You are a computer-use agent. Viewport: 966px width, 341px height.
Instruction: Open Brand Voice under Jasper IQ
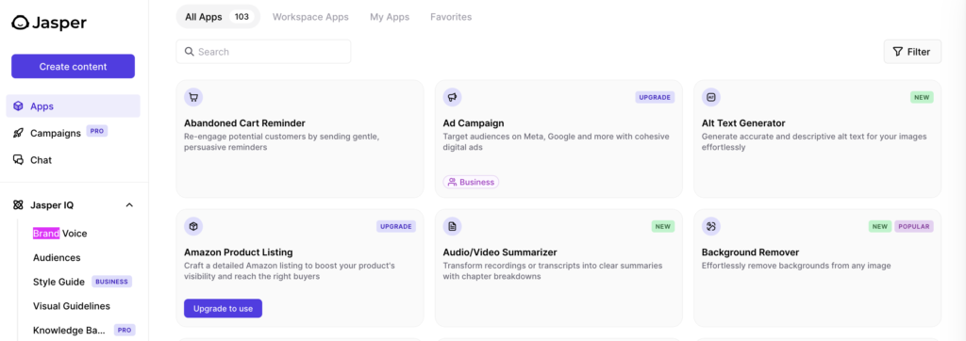pyautogui.click(x=59, y=234)
